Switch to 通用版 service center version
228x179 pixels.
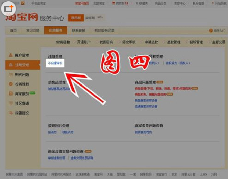pos(76,18)
